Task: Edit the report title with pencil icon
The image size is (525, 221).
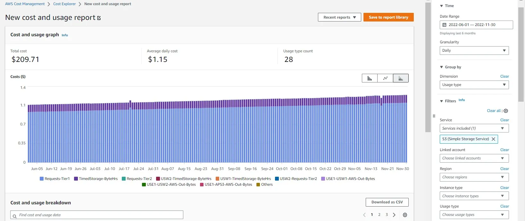Action: [99, 18]
